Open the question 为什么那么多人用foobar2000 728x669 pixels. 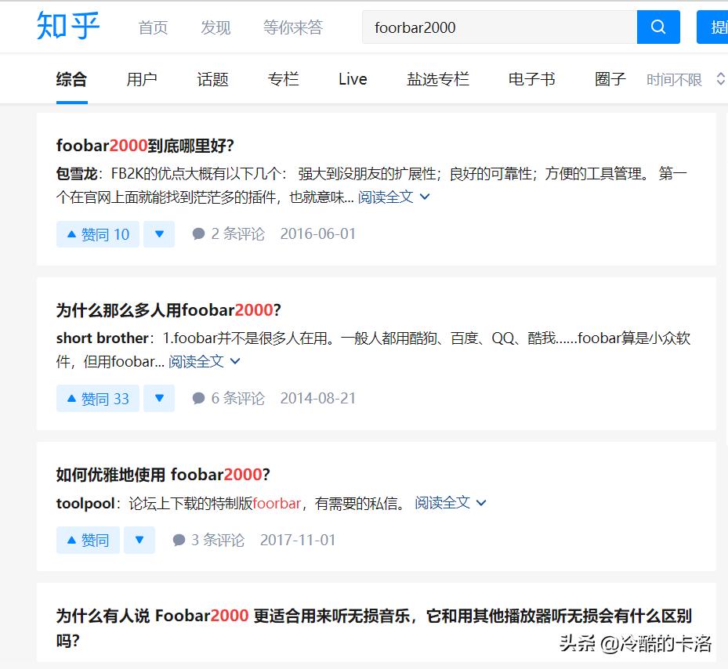tap(166, 310)
